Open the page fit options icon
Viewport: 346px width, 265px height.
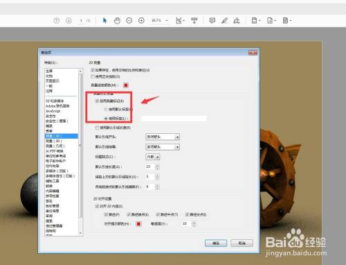click(179, 21)
